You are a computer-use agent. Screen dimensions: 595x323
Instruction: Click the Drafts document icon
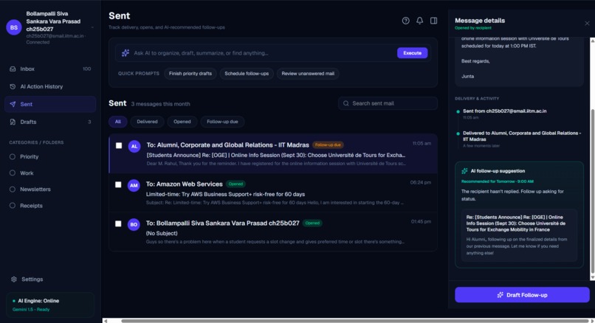(x=13, y=122)
